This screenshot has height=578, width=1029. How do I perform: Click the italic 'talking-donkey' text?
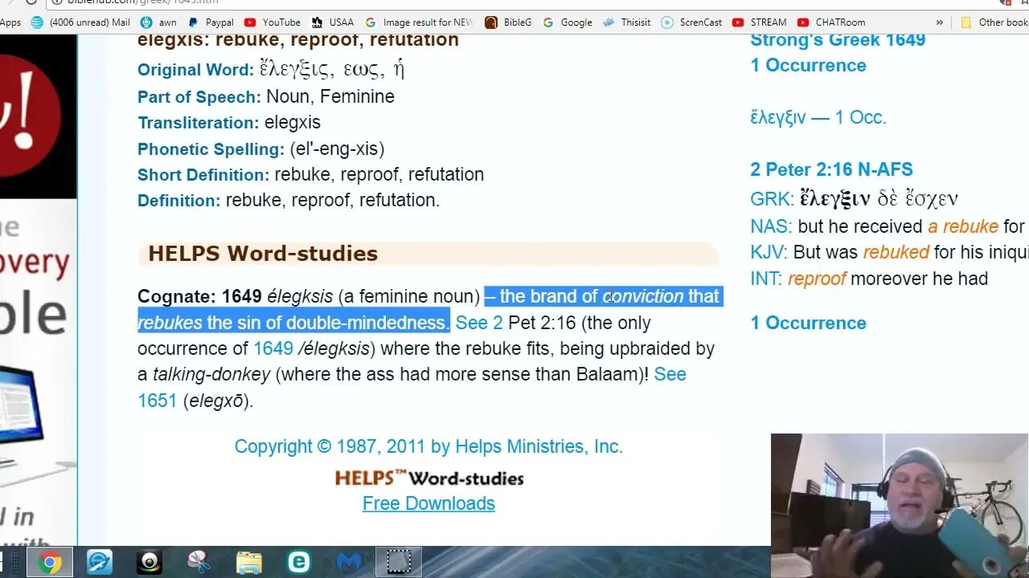pos(211,374)
